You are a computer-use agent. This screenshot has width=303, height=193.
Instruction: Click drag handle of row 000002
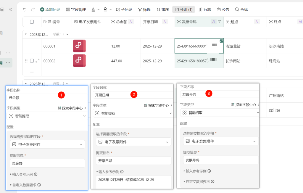pyautogui.click(x=26, y=61)
